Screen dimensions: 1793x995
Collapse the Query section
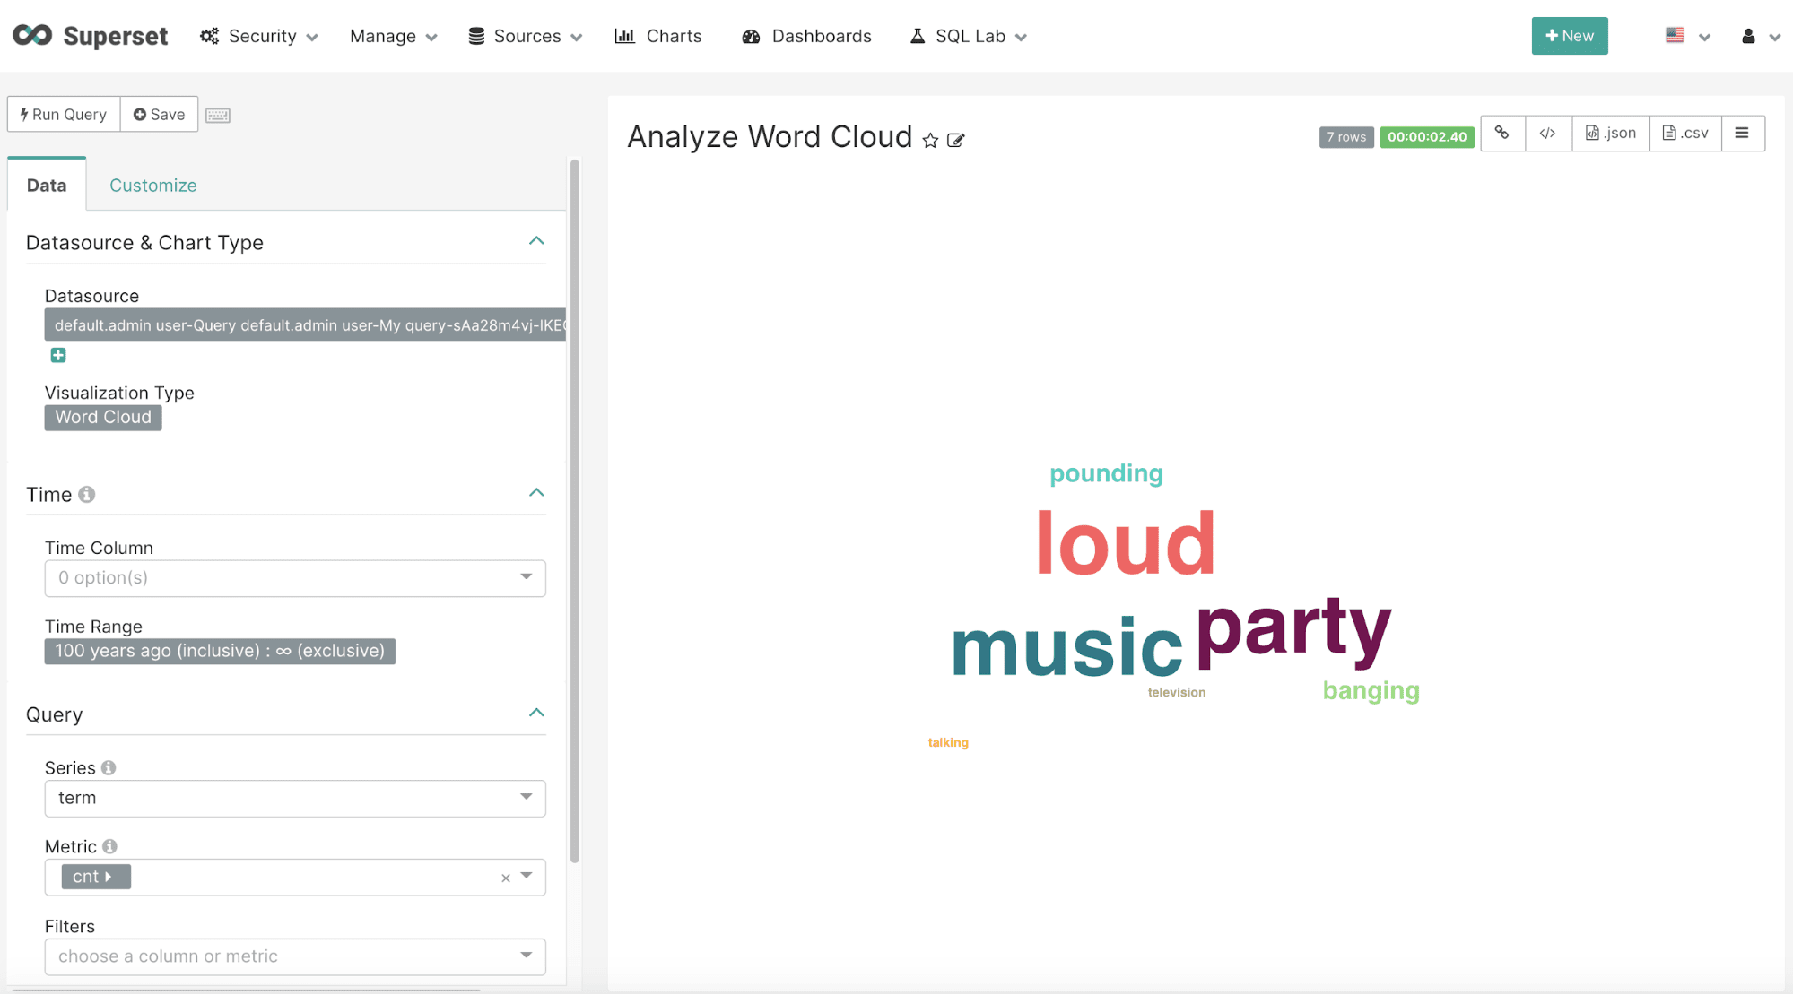click(536, 713)
